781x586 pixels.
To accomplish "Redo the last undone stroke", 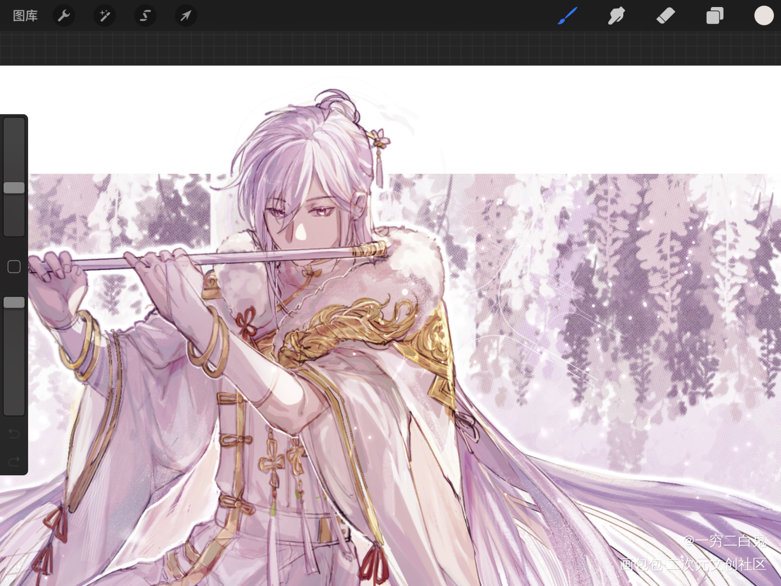I will pos(14,461).
